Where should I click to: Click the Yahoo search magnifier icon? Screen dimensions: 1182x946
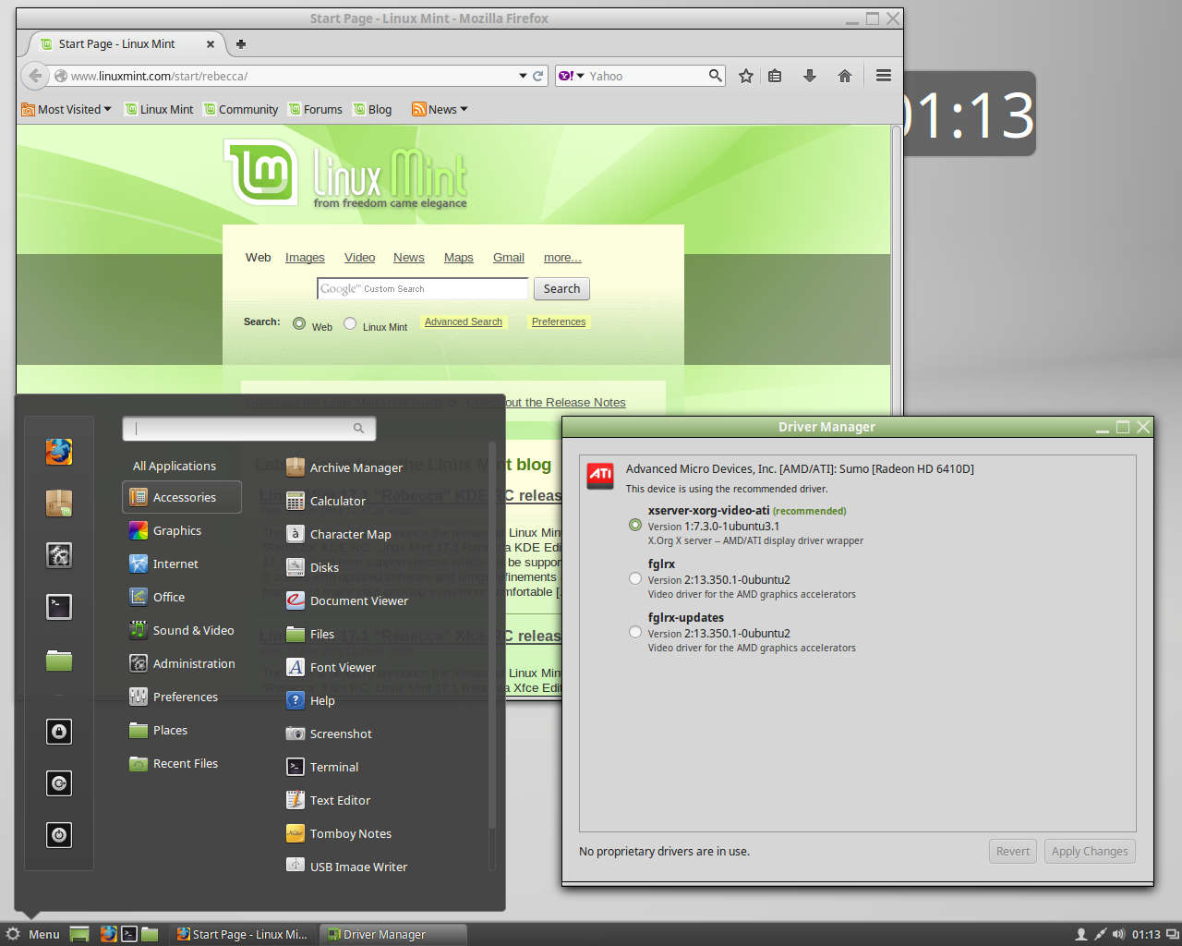pyautogui.click(x=715, y=76)
